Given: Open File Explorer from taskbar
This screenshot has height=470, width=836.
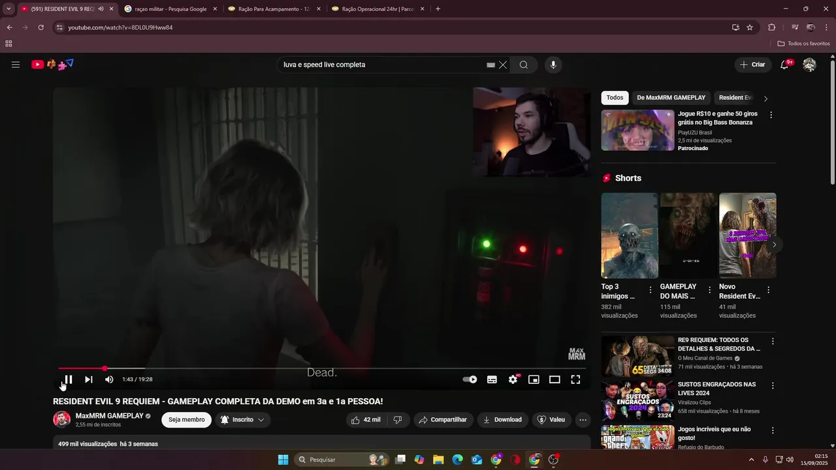Looking at the screenshot, I should (x=438, y=460).
